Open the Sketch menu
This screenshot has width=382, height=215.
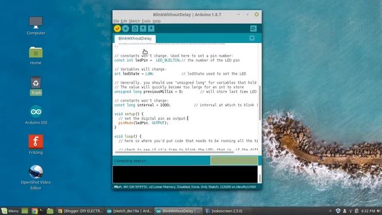point(134,21)
